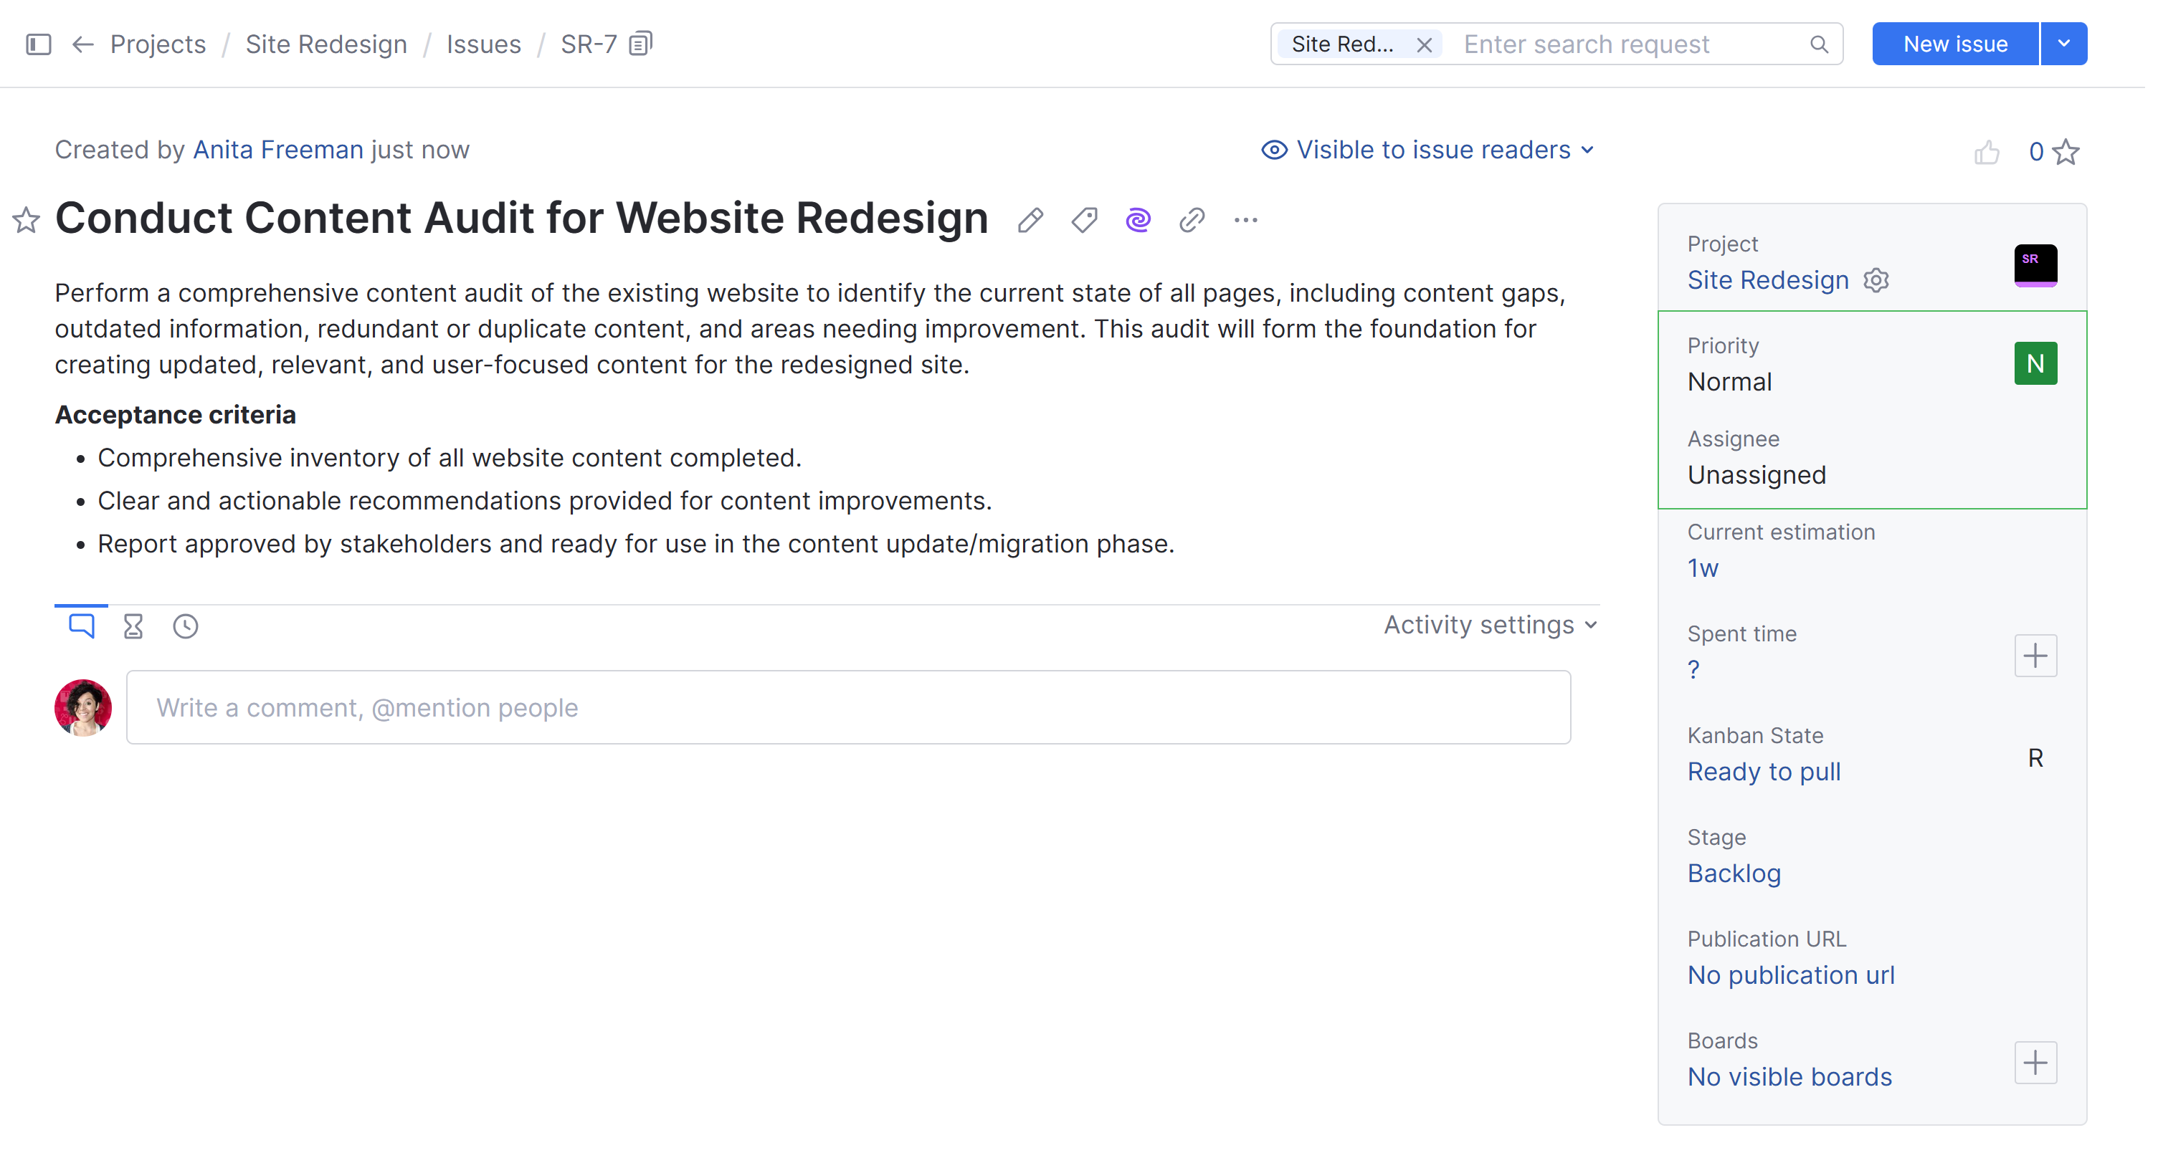The height and width of the screenshot is (1168, 2158).
Task: Switch to the history clock tab
Action: [185, 626]
